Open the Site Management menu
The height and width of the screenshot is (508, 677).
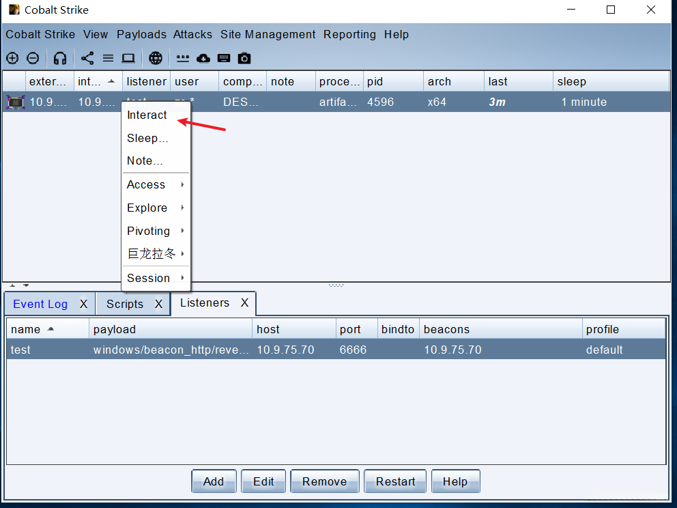(x=268, y=34)
